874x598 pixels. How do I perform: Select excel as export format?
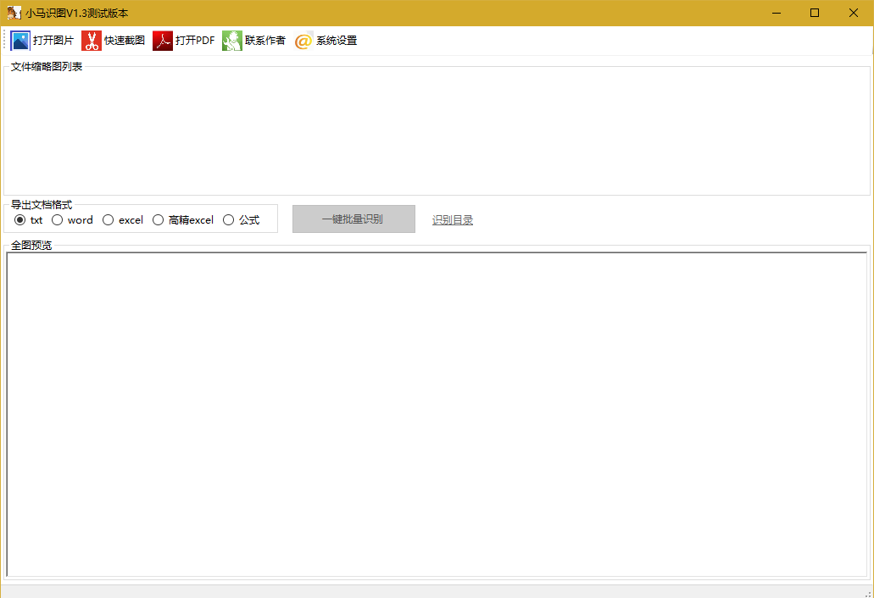pos(108,219)
